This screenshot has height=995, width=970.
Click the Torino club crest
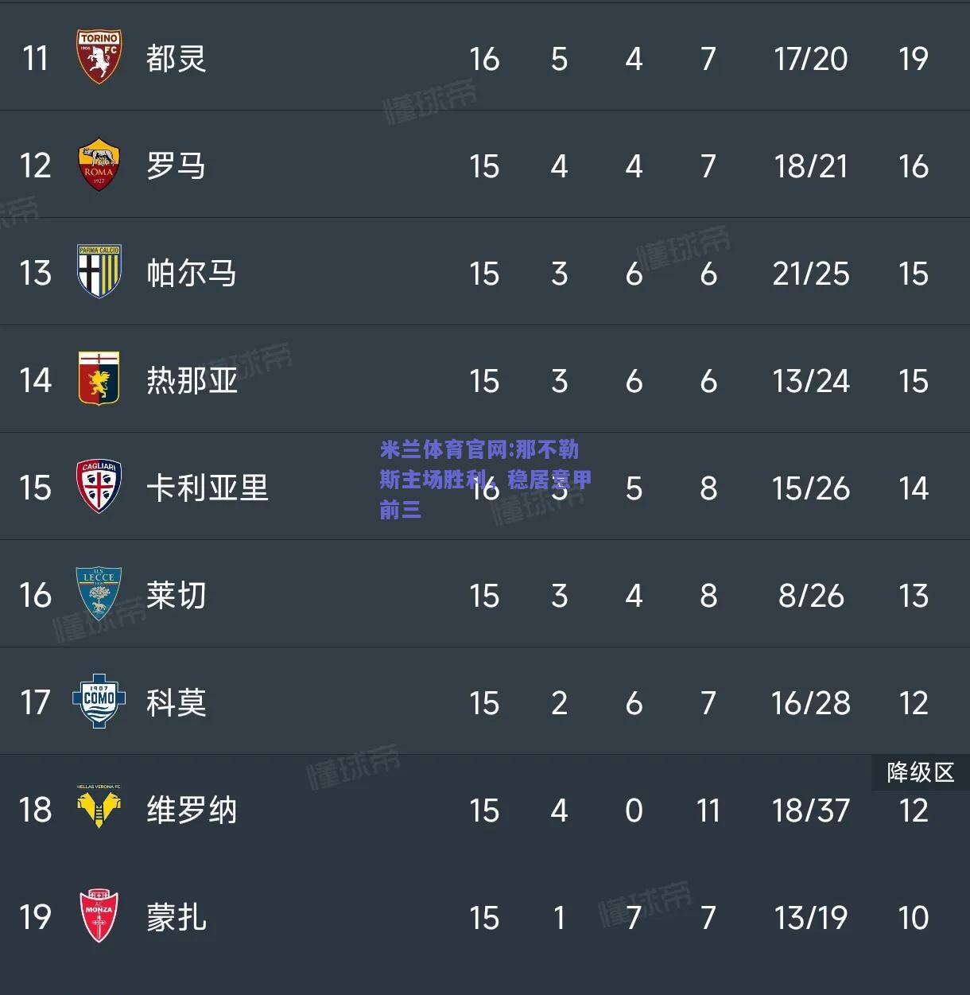tap(99, 57)
